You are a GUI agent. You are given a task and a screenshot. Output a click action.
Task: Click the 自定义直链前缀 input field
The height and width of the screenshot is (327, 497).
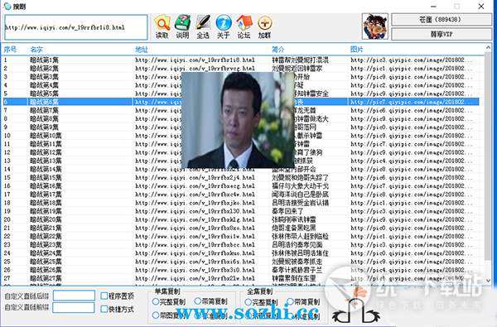[x=74, y=308]
